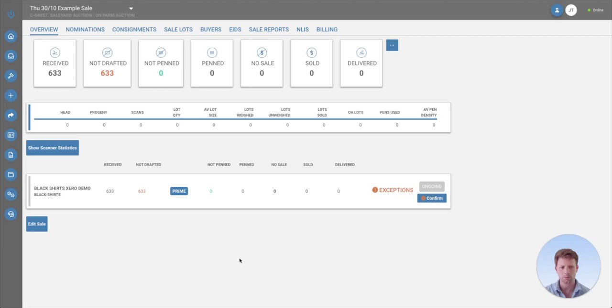This screenshot has width=612, height=308.
Task: Click the Not Drafted count 633 card
Action: [107, 64]
